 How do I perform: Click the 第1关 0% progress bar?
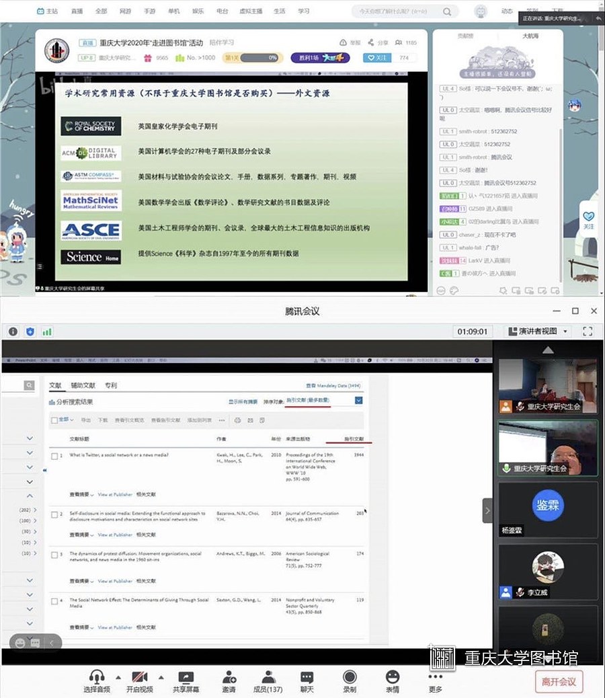[x=253, y=58]
